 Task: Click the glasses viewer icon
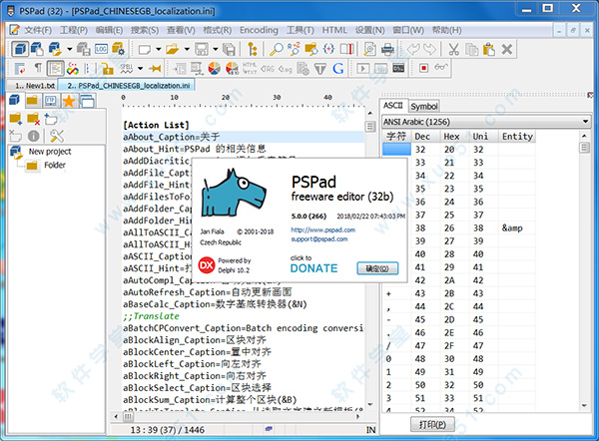coord(441,67)
